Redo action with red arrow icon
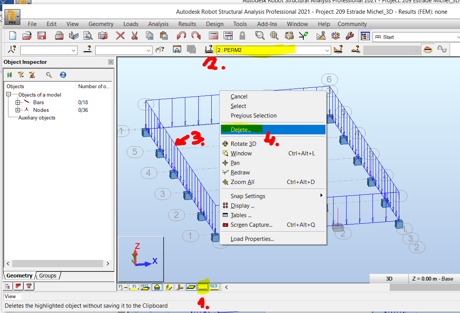The image size is (460, 313). (196, 36)
